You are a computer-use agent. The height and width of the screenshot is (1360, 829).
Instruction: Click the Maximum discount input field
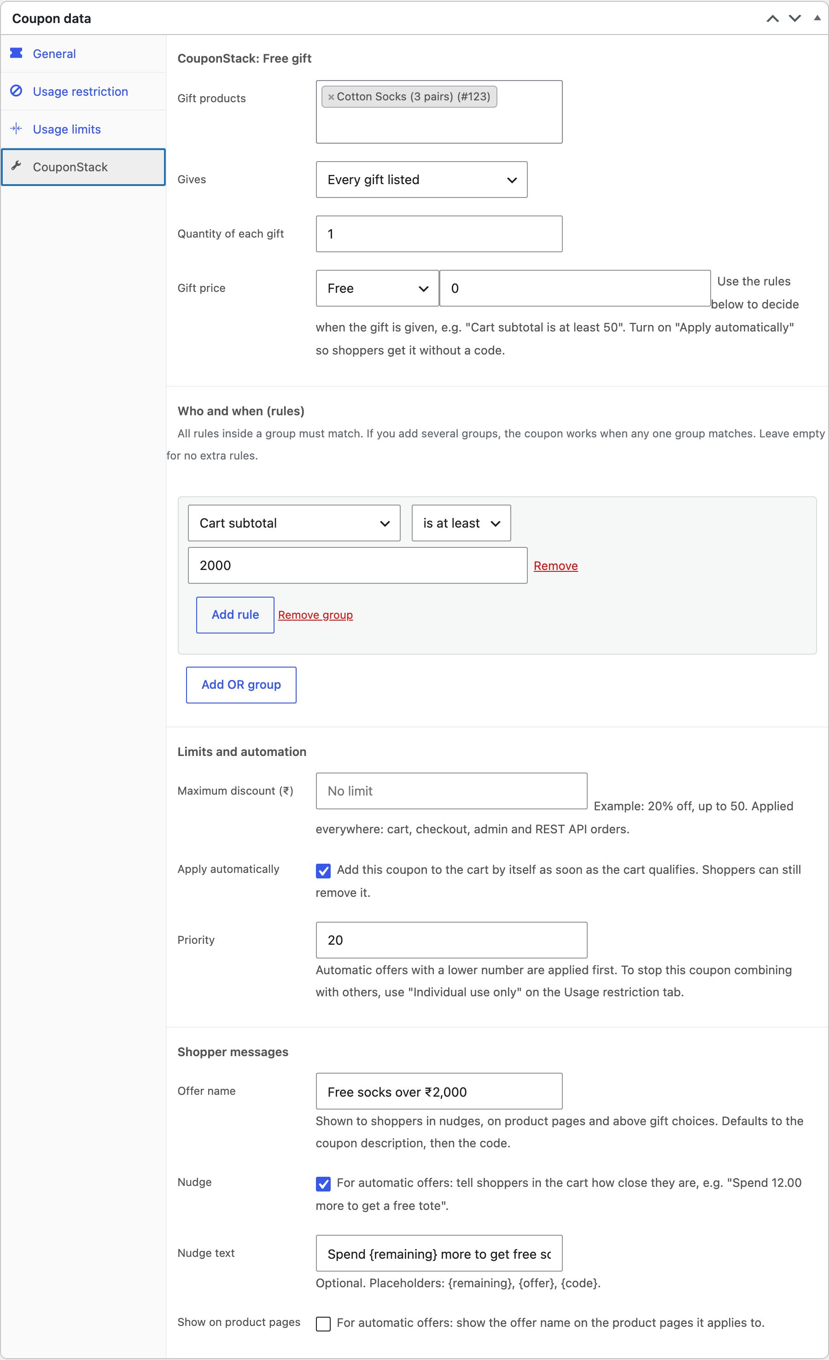(x=451, y=791)
